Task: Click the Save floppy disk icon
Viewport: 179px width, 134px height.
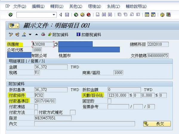Action: 67,15
